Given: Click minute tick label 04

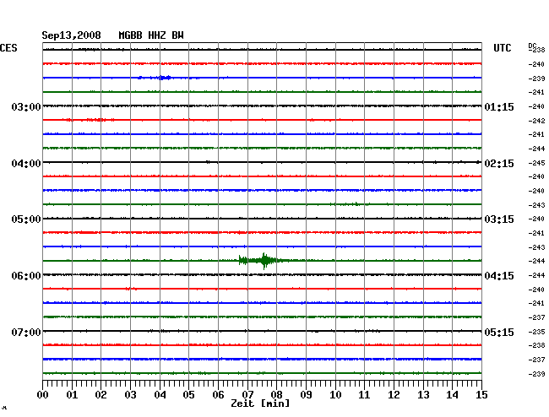Looking at the screenshot, I should coord(160,394).
